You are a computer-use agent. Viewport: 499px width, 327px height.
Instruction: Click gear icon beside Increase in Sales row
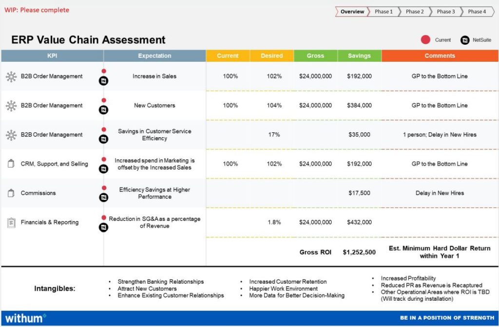11,76
